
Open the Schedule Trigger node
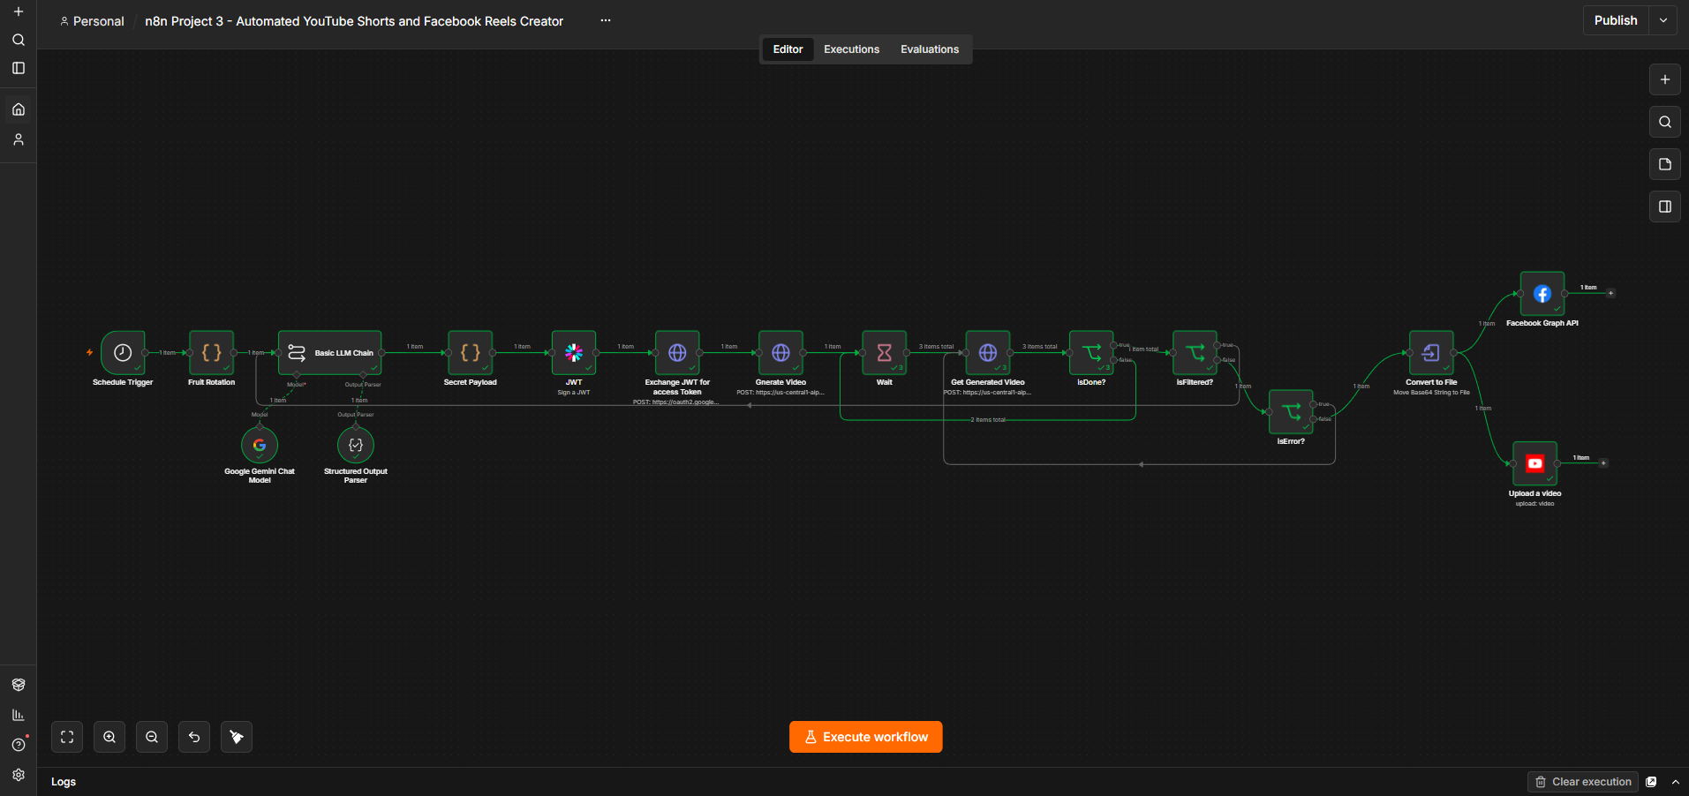[x=123, y=353]
